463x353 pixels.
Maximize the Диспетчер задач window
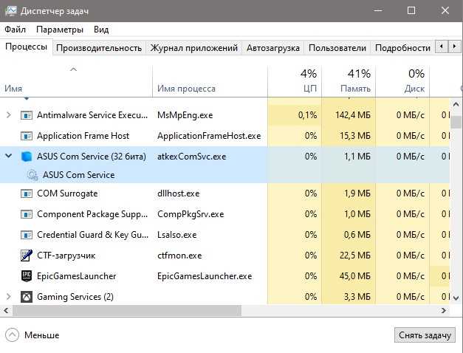pos(411,11)
